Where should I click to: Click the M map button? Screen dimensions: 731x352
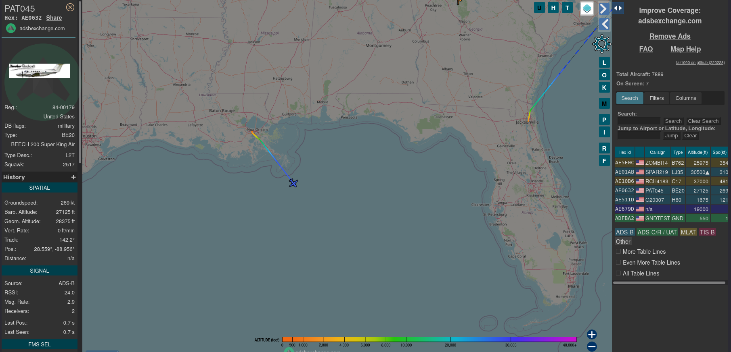pos(604,104)
